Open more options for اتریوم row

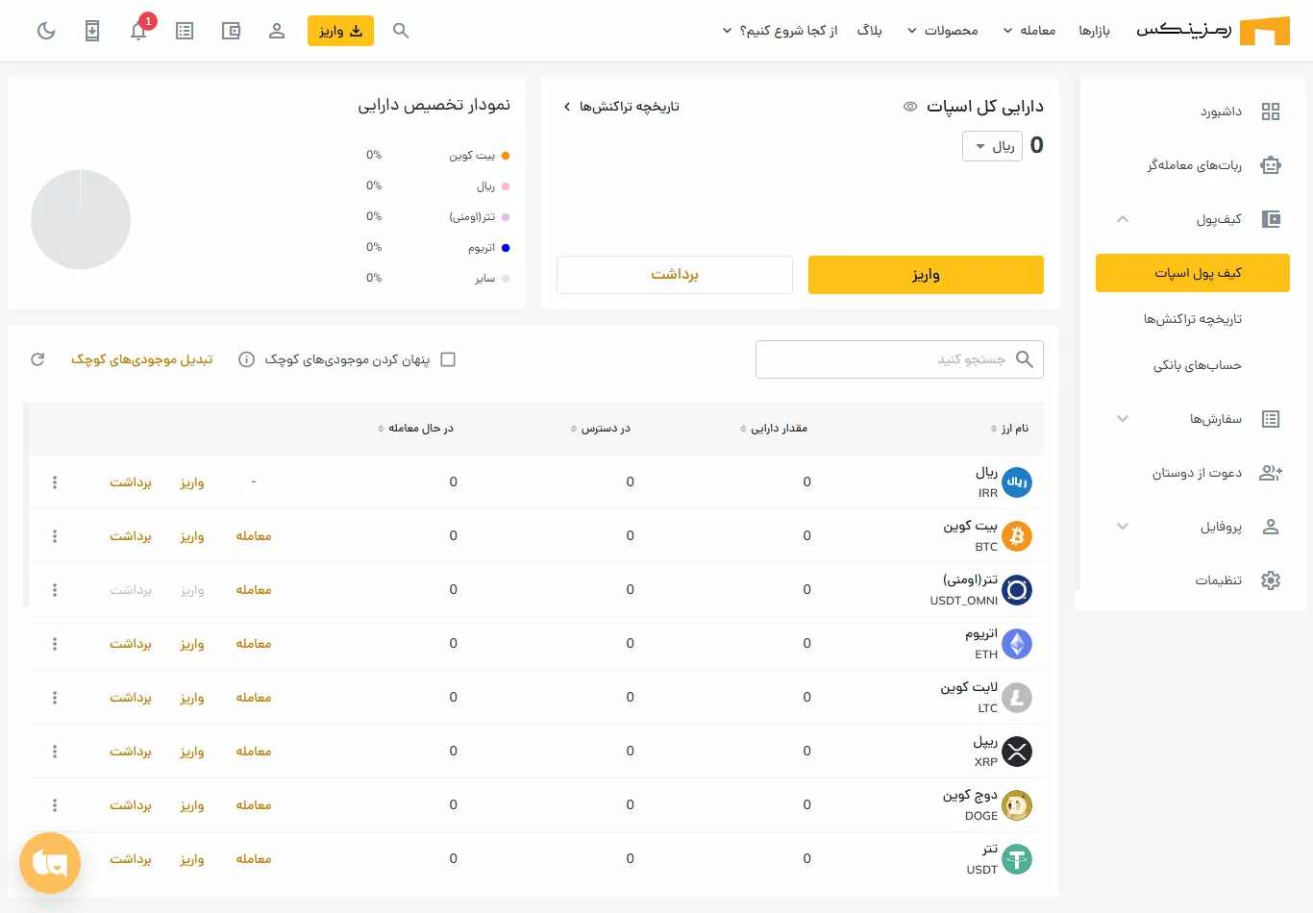coord(55,644)
